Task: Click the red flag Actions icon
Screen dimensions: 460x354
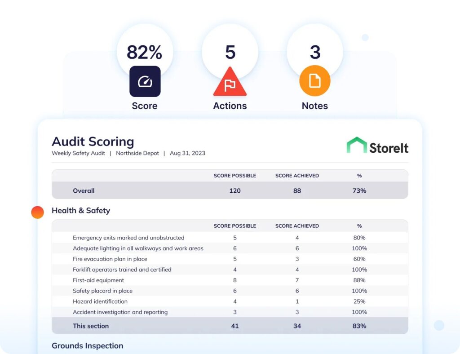Action: pos(230,84)
